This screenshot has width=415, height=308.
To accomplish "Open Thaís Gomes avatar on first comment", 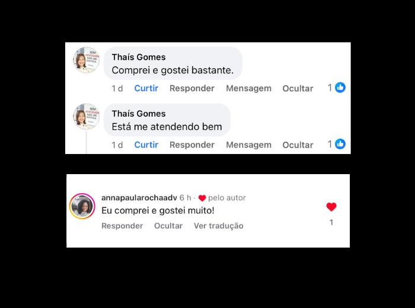I will pos(87,60).
